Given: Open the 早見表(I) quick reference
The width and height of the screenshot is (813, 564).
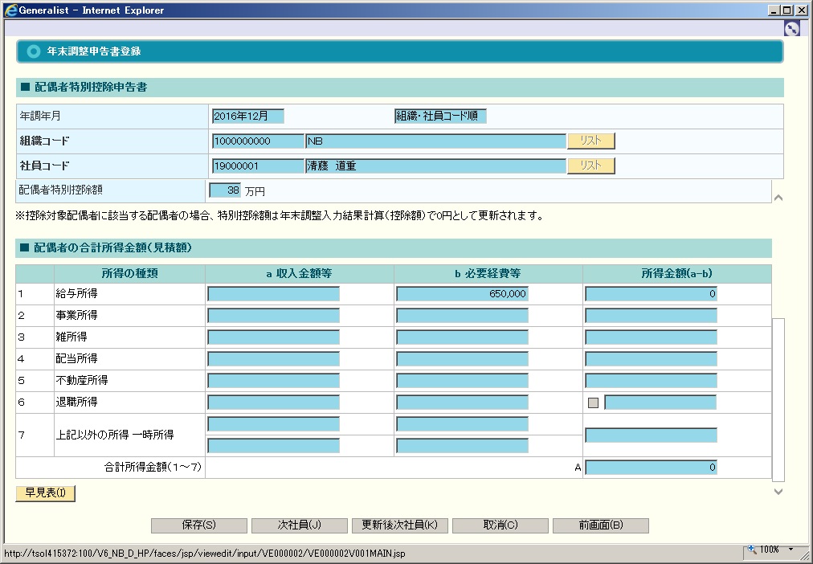Looking at the screenshot, I should point(45,493).
